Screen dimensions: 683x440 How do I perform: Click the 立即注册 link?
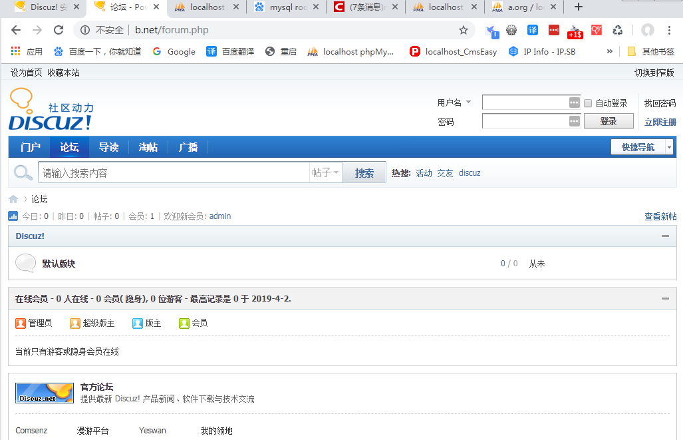[660, 122]
